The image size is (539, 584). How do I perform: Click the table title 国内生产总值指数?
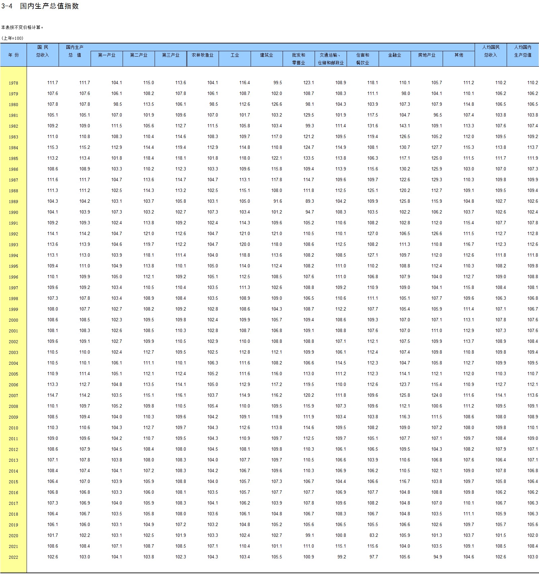coord(49,6)
